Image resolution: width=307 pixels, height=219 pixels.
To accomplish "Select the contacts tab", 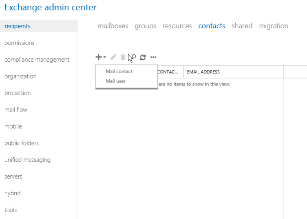I will (x=212, y=26).
